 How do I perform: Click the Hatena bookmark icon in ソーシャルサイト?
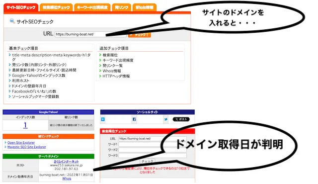(103, 119)
